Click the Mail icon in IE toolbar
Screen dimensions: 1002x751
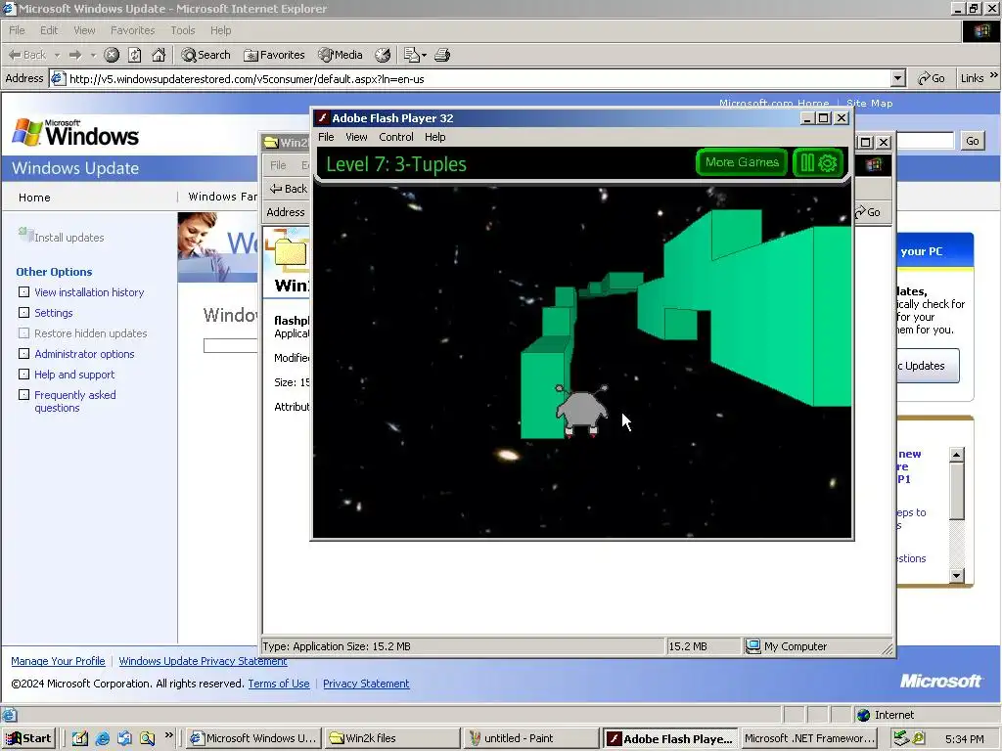coord(411,55)
